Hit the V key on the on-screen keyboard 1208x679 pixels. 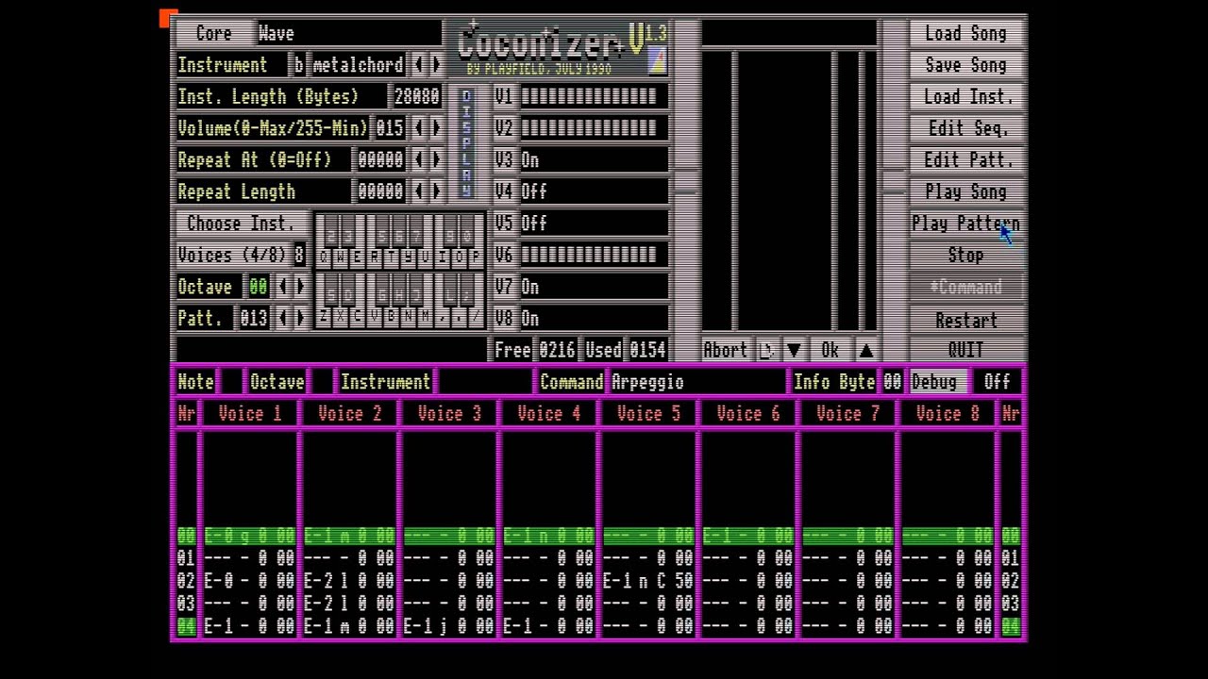point(375,318)
